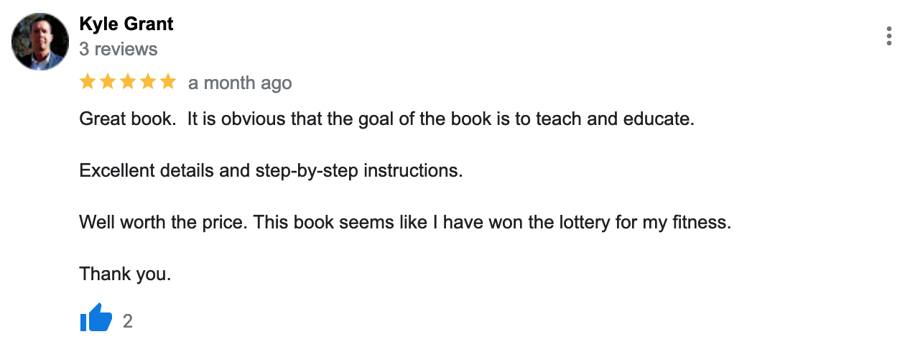Select the fifth star in the rating
The image size is (905, 352).
(x=168, y=81)
